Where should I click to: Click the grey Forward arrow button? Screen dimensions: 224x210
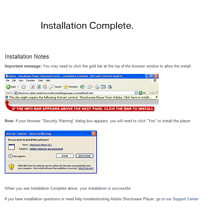tap(23, 87)
